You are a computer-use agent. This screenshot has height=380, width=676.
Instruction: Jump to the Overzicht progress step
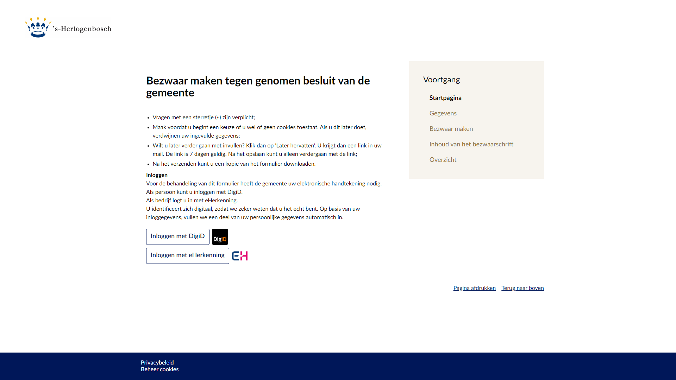pyautogui.click(x=443, y=160)
